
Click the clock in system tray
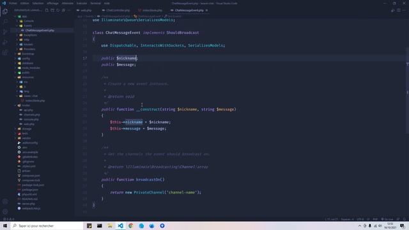click(x=390, y=226)
